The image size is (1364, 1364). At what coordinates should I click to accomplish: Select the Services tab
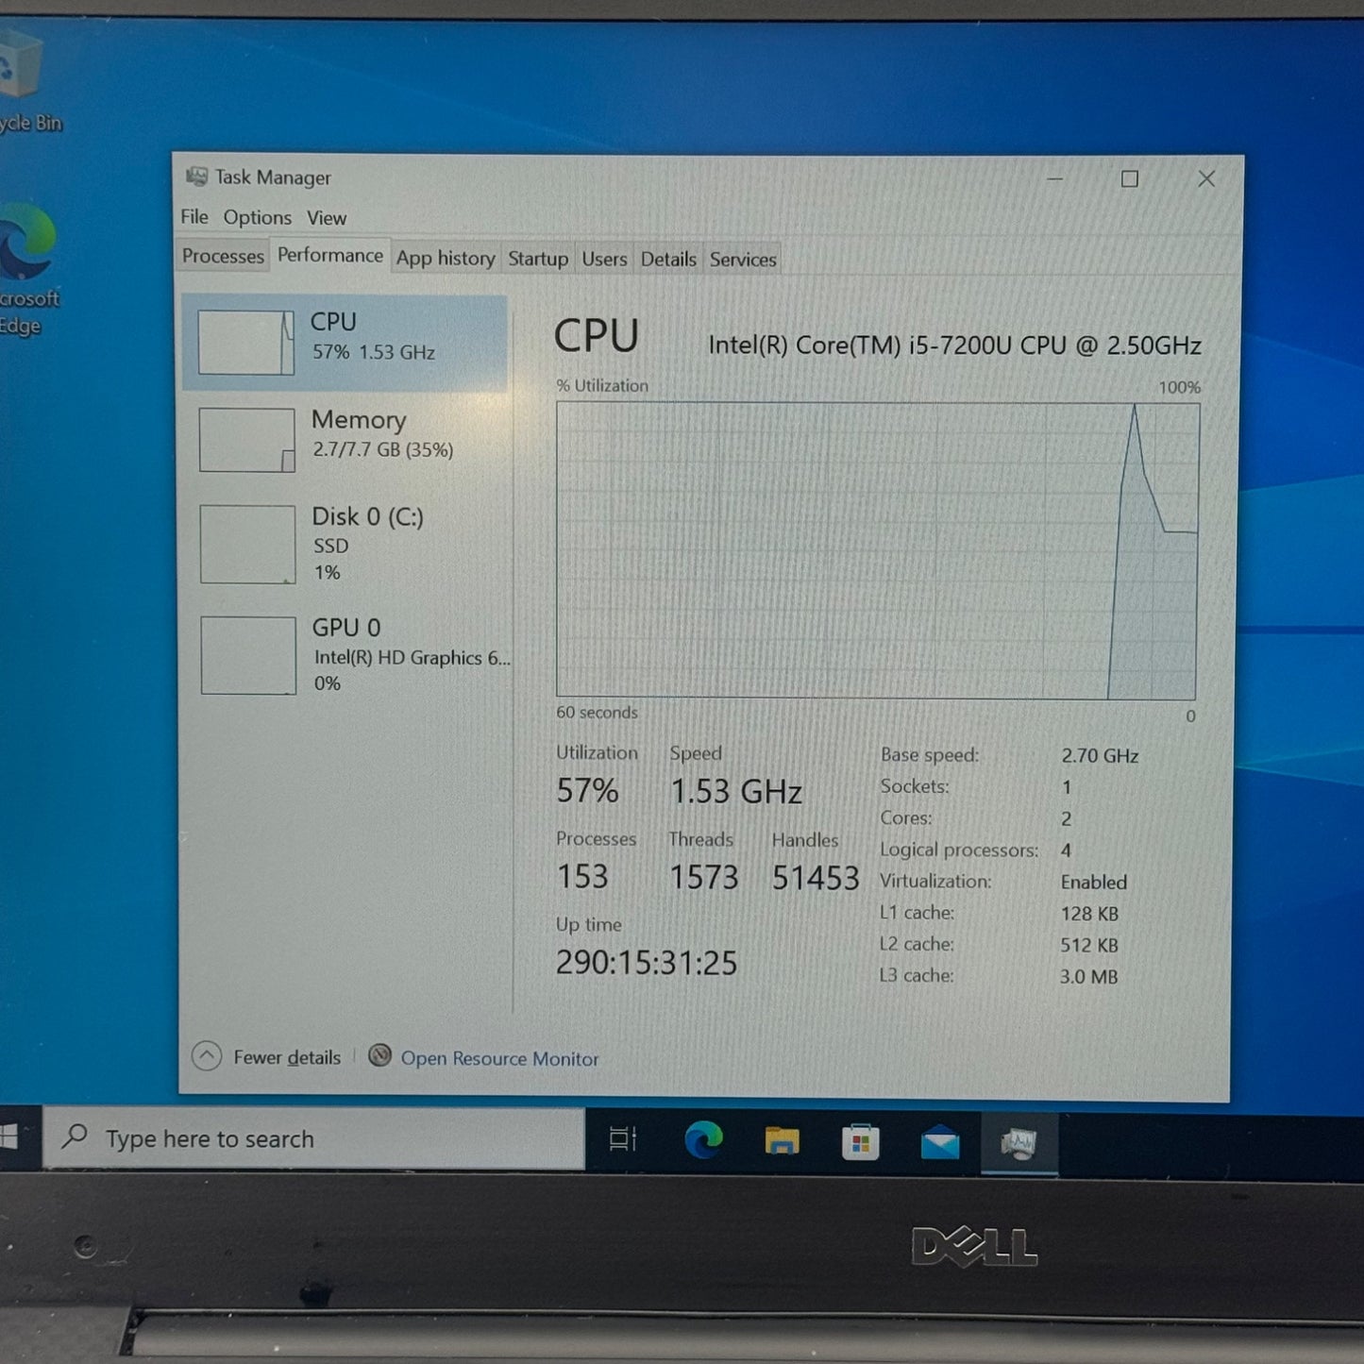743,260
